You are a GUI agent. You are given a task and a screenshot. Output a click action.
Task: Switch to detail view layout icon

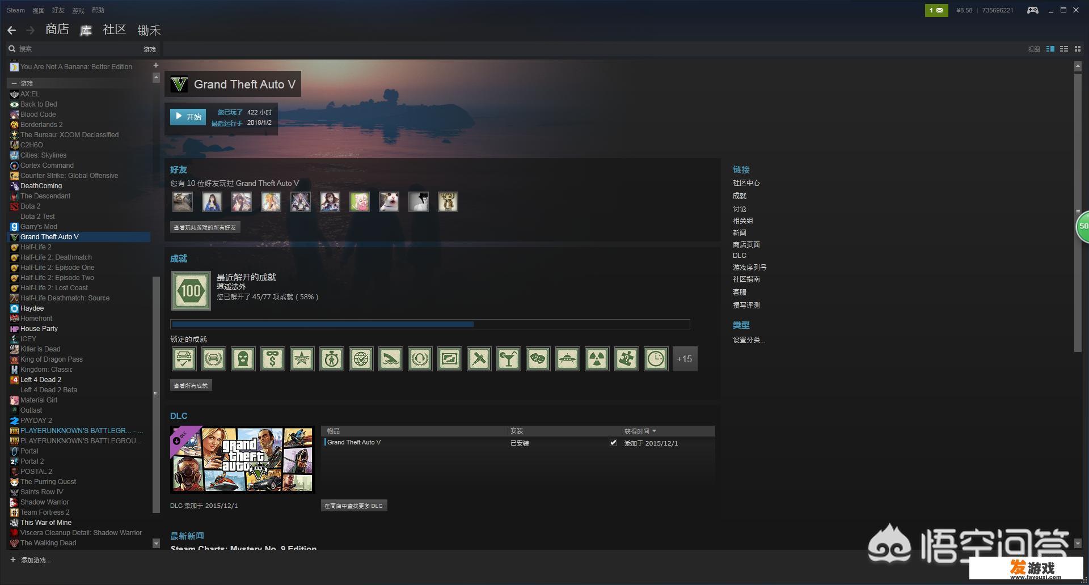[1050, 49]
